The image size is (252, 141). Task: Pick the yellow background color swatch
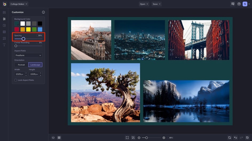28,29
